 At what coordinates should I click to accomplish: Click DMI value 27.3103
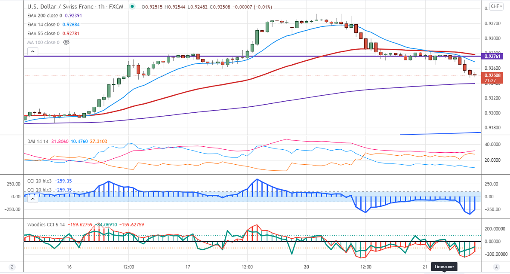[x=99, y=141]
